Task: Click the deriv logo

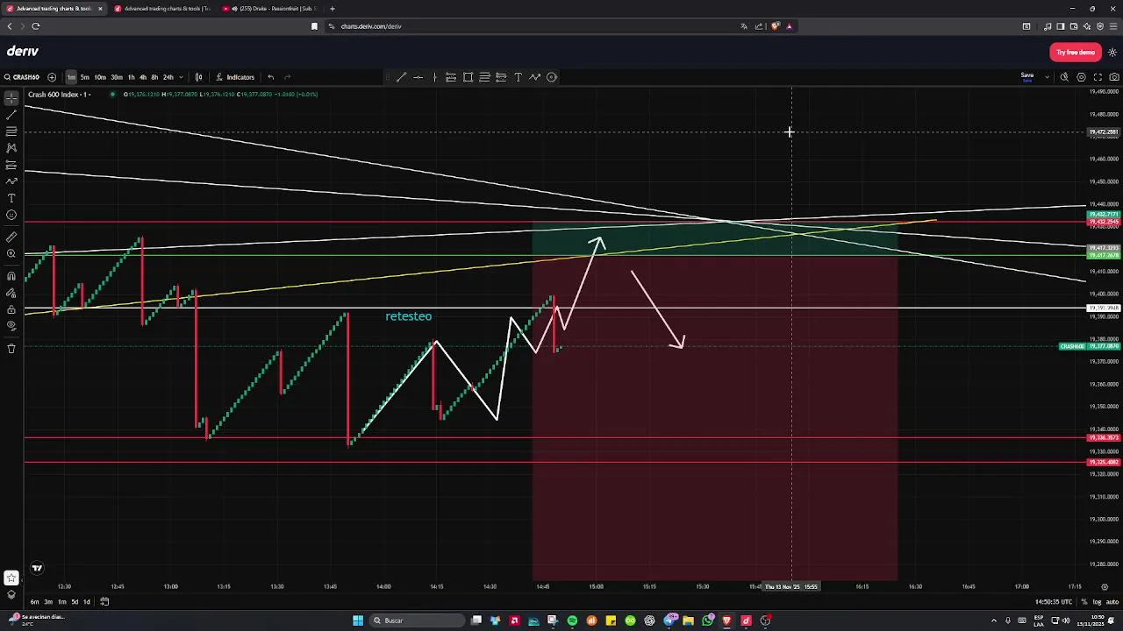Action: coord(23,52)
